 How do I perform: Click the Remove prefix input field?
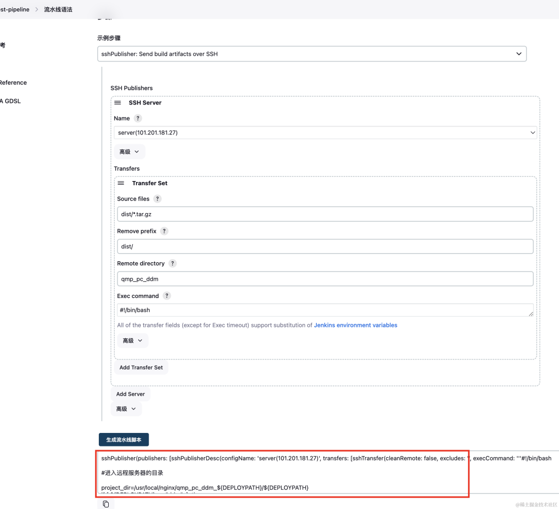click(x=325, y=247)
